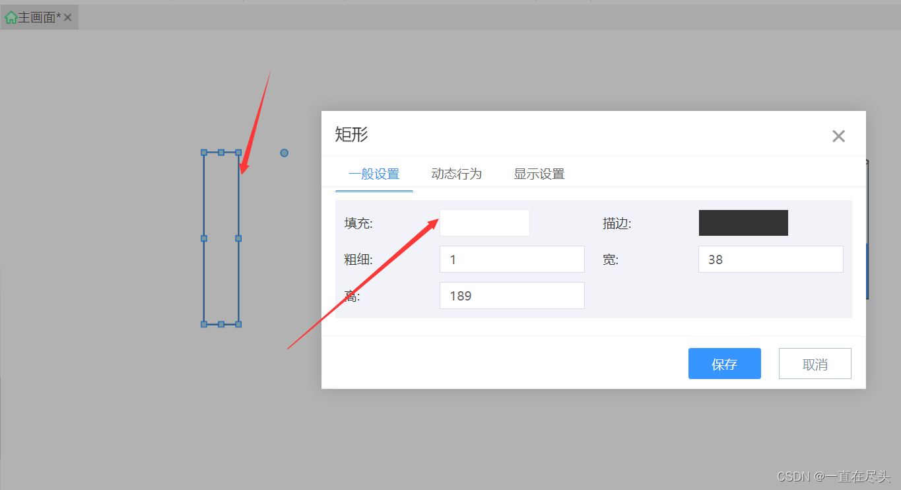This screenshot has height=490, width=901.
Task: Click the home icon on the 主画面 tab
Action: click(11, 17)
